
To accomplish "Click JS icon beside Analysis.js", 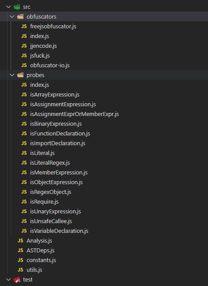I will tap(20, 240).
